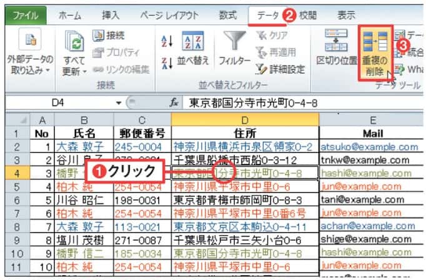
Task: Click the フィルター funnel icon
Action: click(x=235, y=42)
